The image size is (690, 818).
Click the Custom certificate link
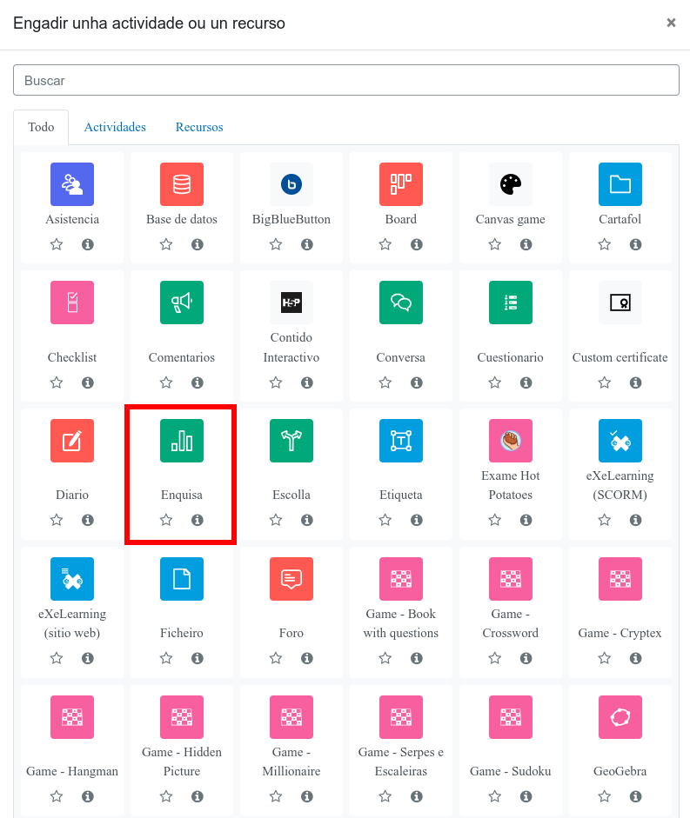[x=620, y=357]
